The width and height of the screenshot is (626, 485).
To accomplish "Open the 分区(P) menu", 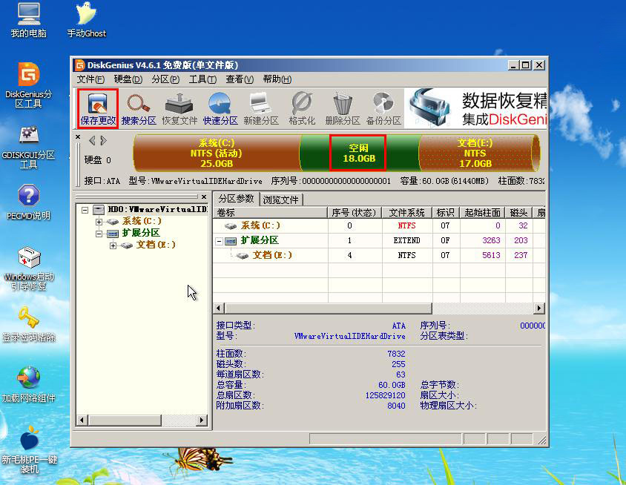I will click(x=165, y=79).
